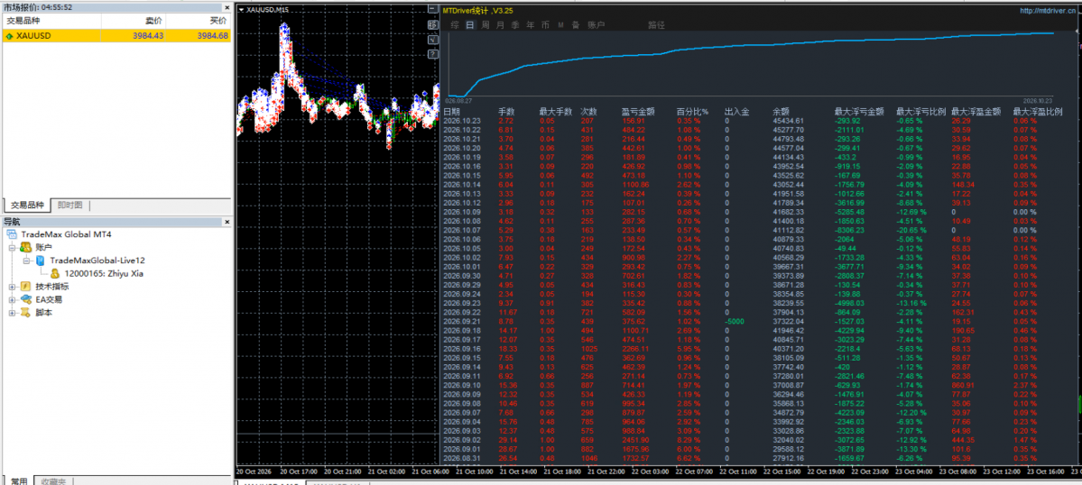
Task: Select the 日 daily statistics tab
Action: point(470,25)
